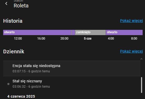Open more history via Pokaż więcej link
Screen dimensions: 145x99
[x=131, y=21]
